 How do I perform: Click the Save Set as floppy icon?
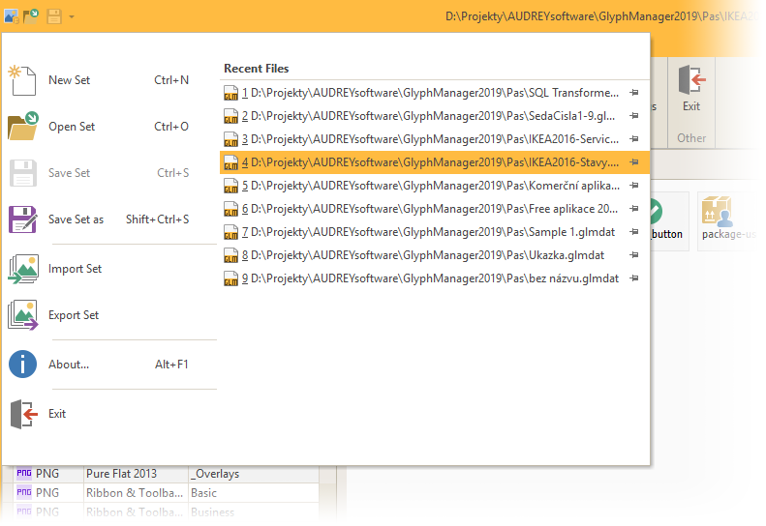coord(21,219)
